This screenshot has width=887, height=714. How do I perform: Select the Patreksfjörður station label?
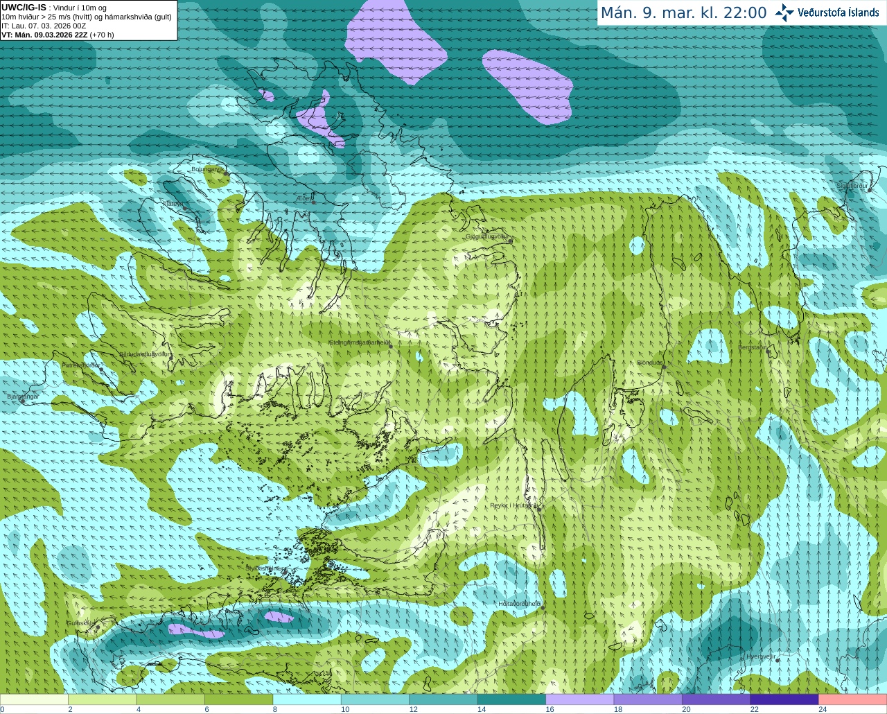click(80, 365)
